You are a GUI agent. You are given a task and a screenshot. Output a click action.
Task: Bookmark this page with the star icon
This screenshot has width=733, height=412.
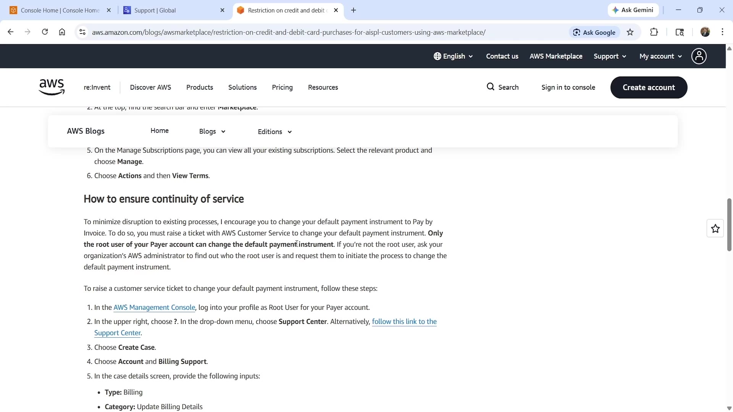pos(630,32)
